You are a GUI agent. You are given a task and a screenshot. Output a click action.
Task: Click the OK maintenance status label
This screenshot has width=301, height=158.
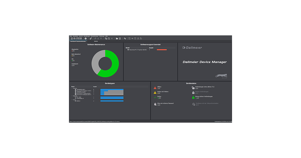point(72,59)
